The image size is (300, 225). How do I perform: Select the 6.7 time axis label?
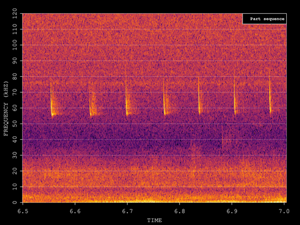(x=127, y=211)
